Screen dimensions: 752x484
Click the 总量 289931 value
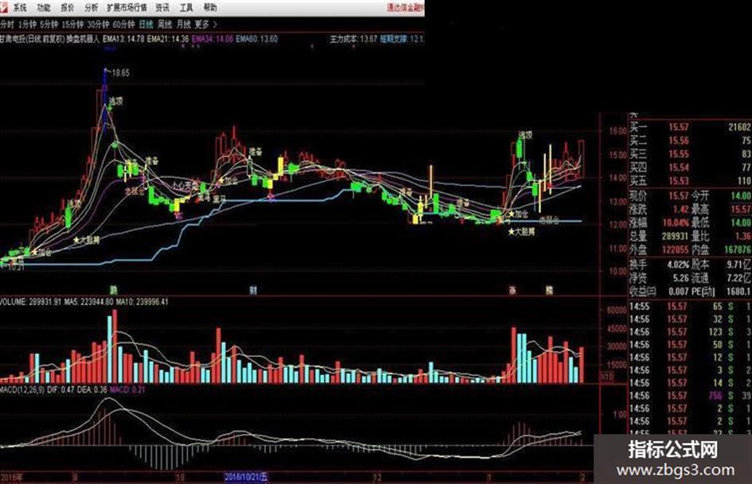[675, 236]
